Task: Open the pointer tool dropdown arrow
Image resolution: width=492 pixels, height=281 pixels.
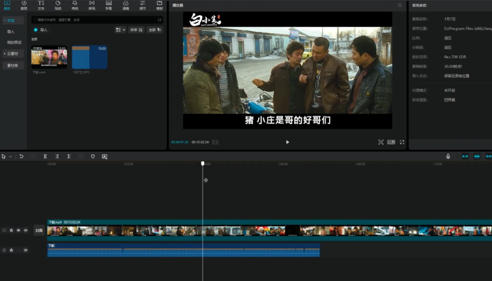Action: click(10, 156)
